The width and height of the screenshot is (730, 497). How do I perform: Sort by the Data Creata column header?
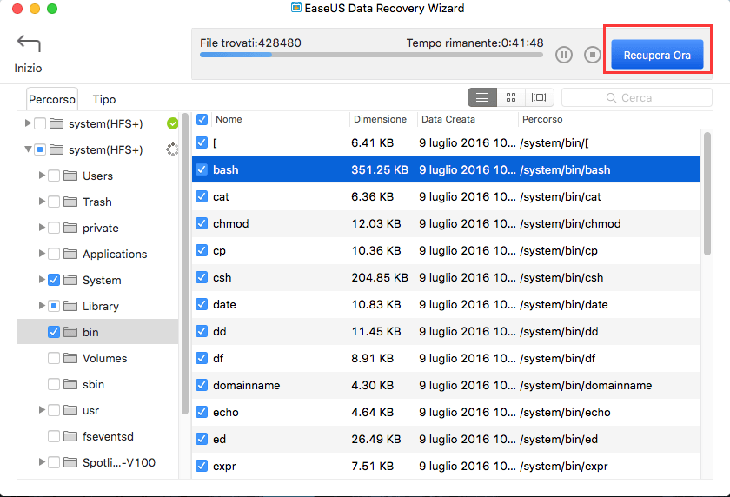(x=468, y=119)
